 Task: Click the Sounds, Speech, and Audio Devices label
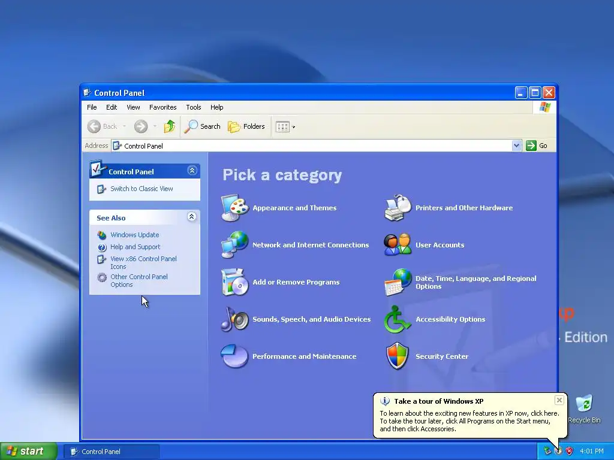coord(311,319)
